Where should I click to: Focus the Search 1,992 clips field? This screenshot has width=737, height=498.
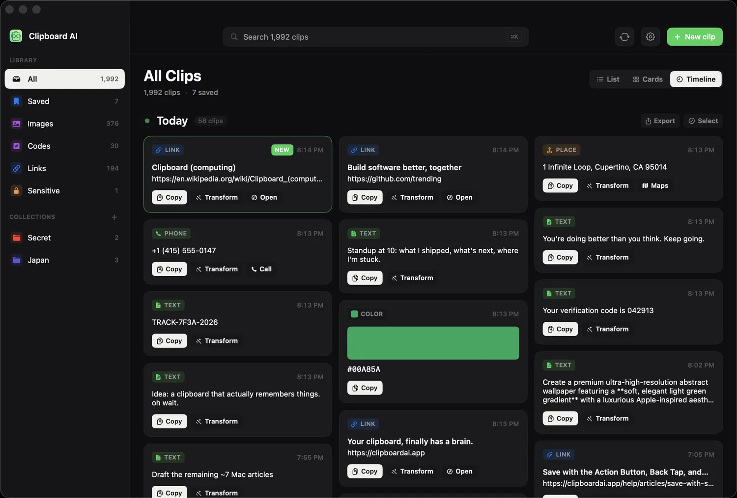pyautogui.click(x=375, y=37)
